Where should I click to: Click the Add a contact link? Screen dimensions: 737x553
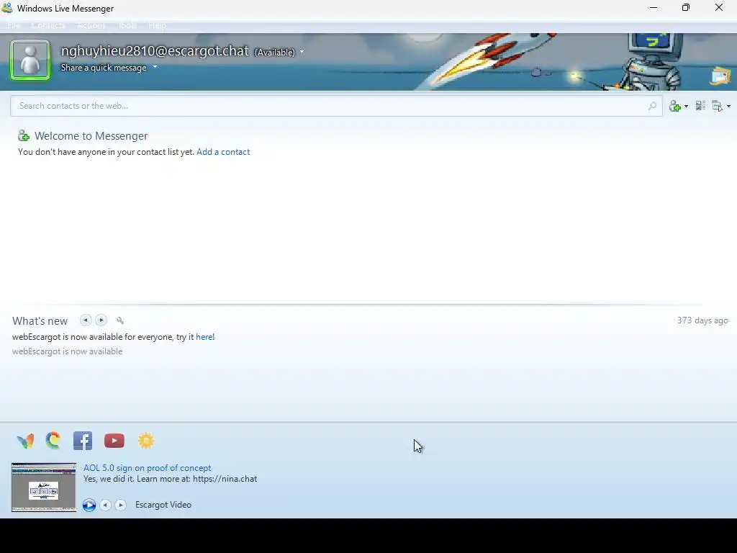(223, 152)
